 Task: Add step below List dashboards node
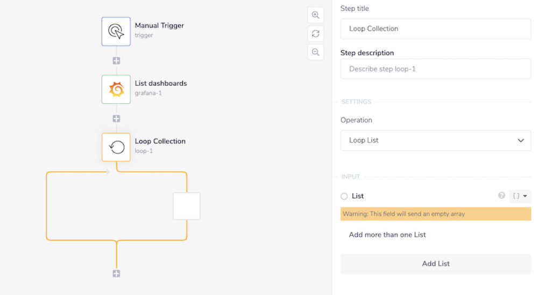[116, 119]
